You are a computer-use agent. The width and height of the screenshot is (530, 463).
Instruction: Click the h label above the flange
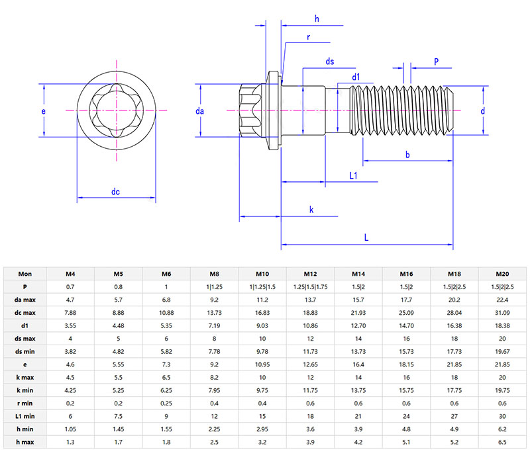point(316,19)
